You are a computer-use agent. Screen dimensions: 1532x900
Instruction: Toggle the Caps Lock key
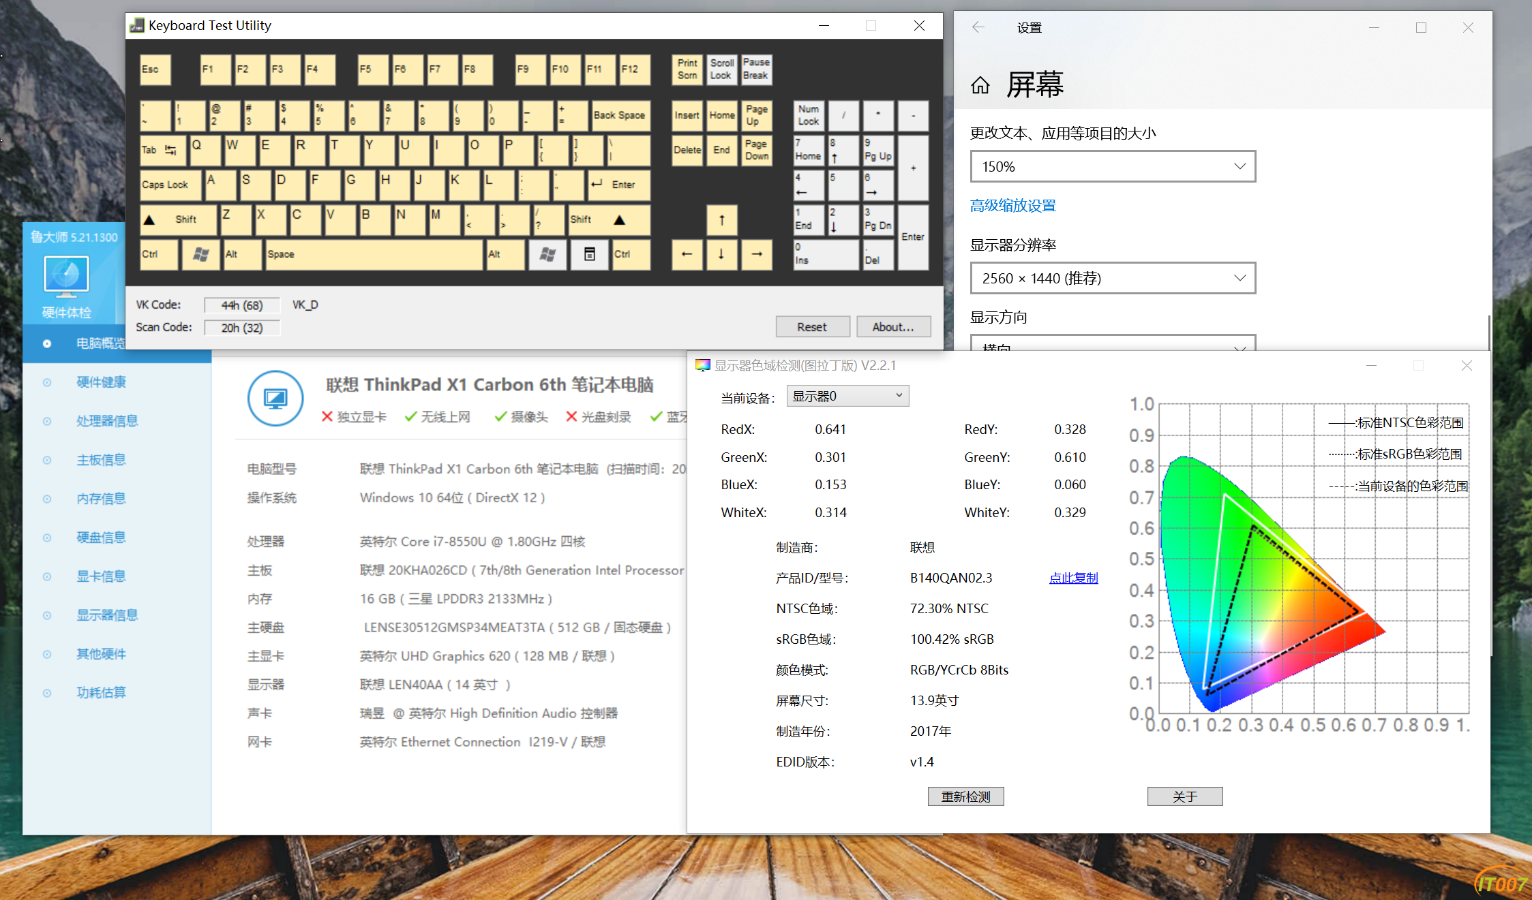coord(170,185)
